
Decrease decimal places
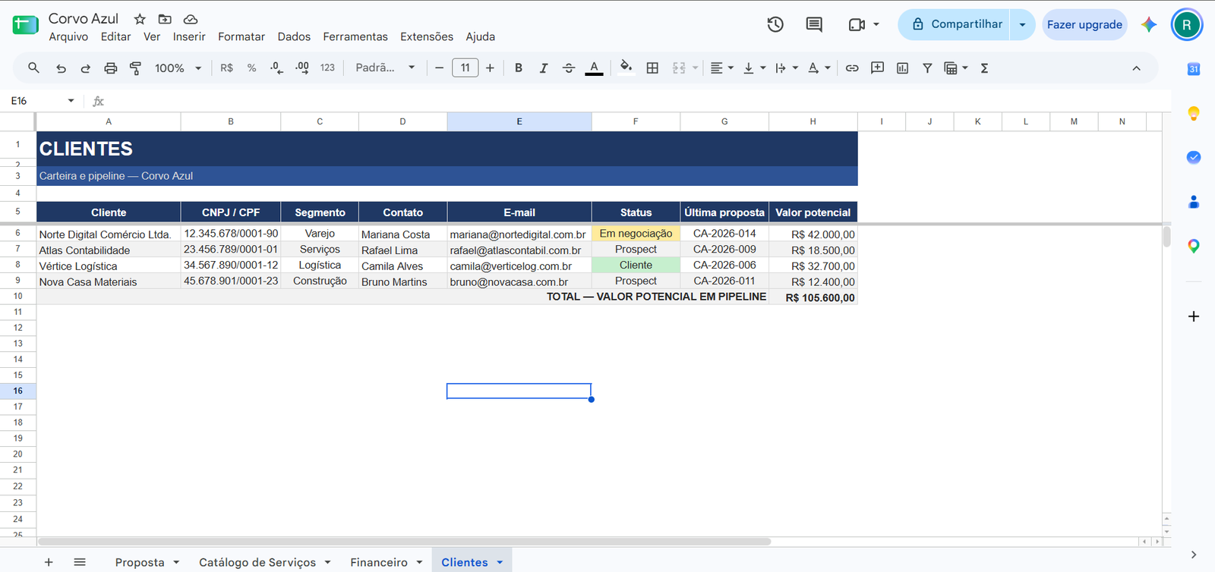coord(276,68)
